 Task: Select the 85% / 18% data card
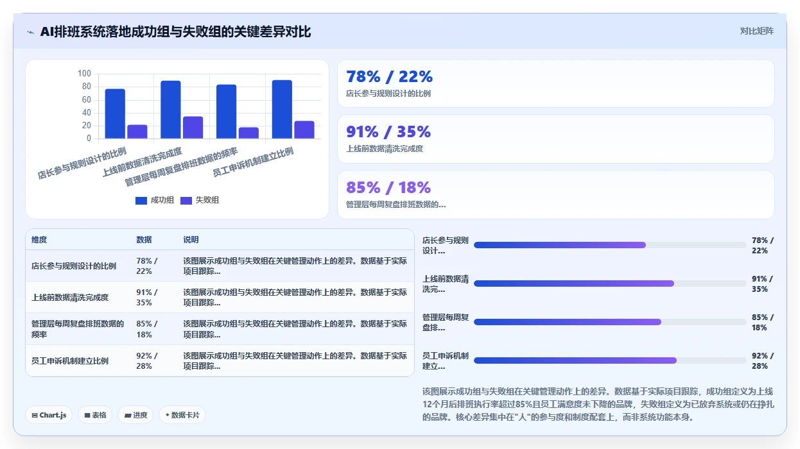(555, 194)
